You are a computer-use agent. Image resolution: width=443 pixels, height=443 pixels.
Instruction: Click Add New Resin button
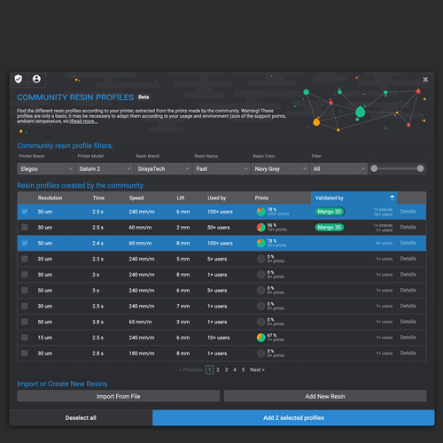pos(325,396)
